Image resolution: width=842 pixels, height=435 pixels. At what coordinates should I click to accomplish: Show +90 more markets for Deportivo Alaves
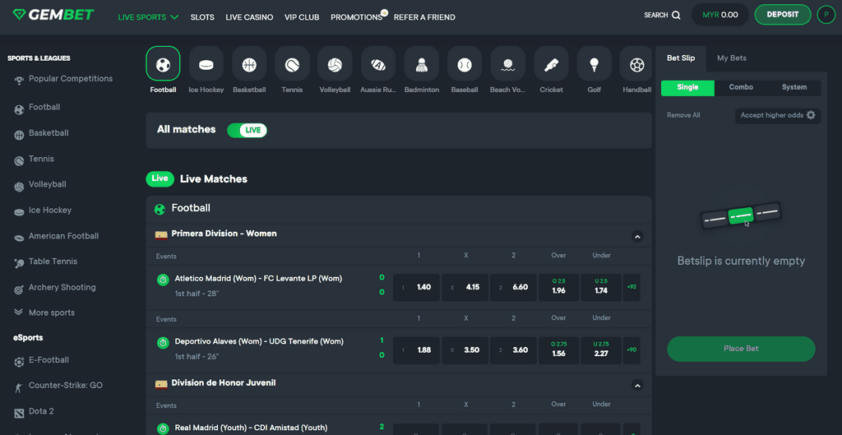[x=631, y=350]
